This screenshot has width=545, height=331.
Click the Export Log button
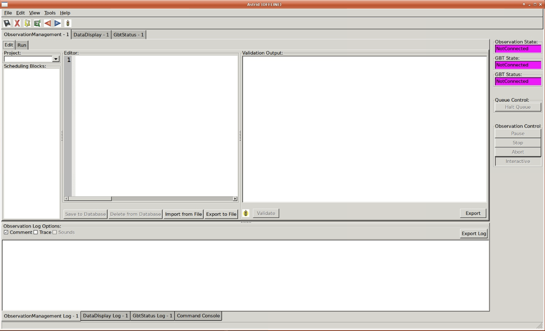click(x=474, y=234)
